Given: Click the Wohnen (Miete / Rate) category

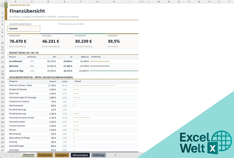Looking at the screenshot, I should point(21,85).
